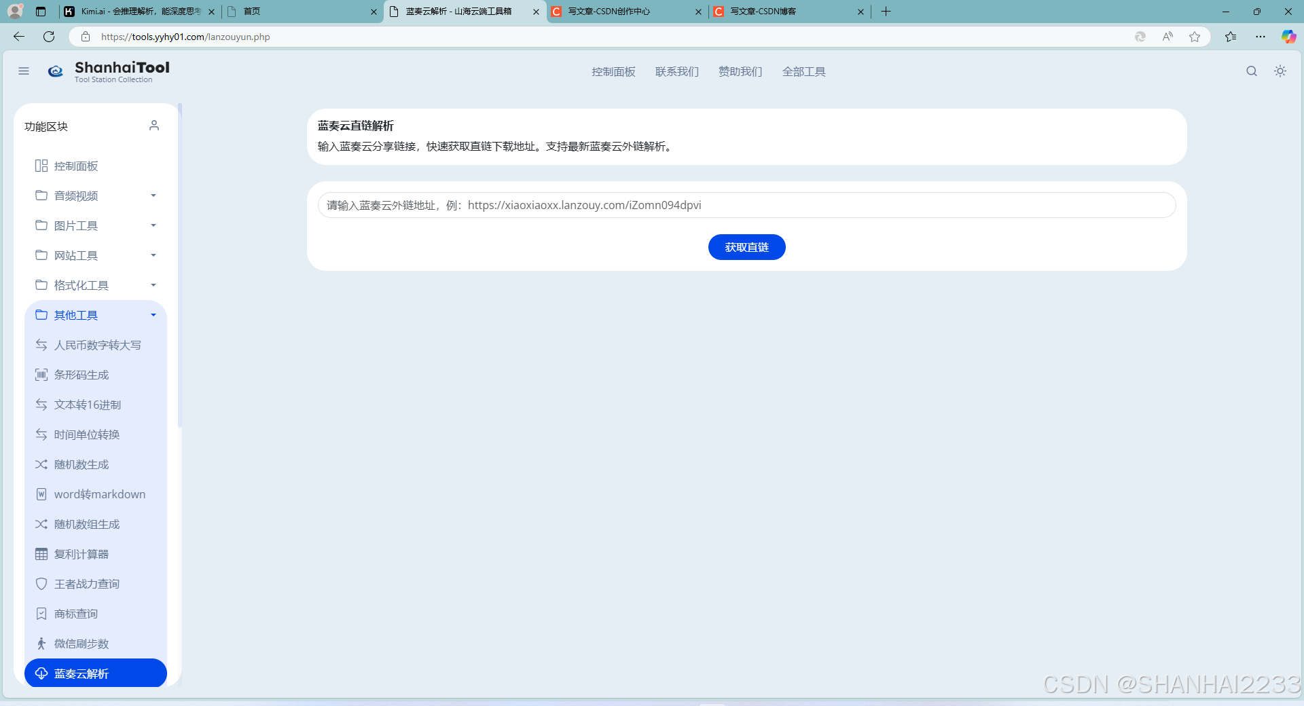Select the 随机数组生成 shuffle icon

41,524
